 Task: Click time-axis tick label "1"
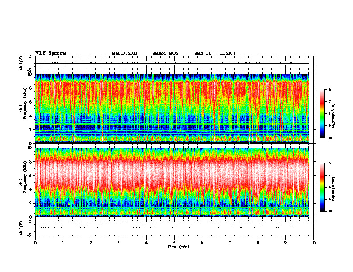click(63, 243)
